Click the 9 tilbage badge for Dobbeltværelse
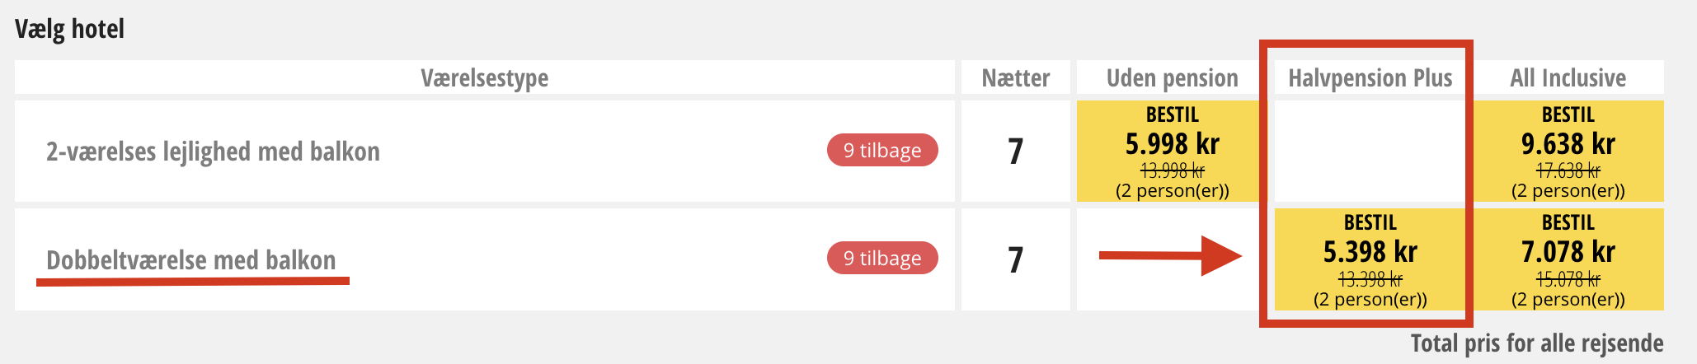The height and width of the screenshot is (364, 1697). pyautogui.click(x=882, y=259)
